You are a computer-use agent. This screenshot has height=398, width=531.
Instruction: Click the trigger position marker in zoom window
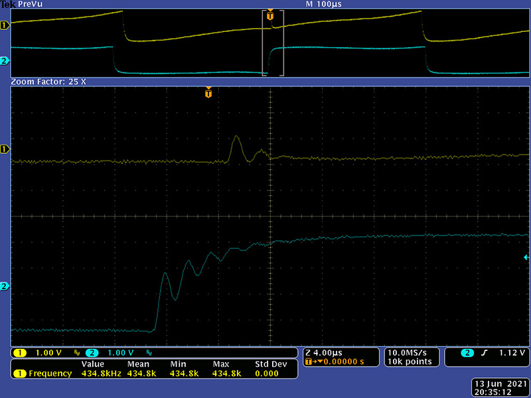coord(208,94)
